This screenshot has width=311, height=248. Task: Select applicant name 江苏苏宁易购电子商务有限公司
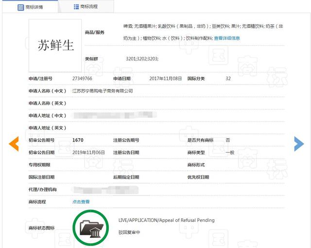click(x=103, y=91)
